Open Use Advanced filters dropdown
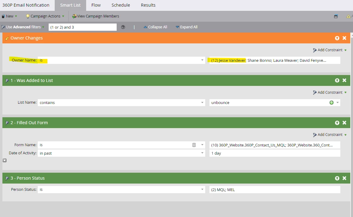The image size is (353, 217). tap(23, 27)
